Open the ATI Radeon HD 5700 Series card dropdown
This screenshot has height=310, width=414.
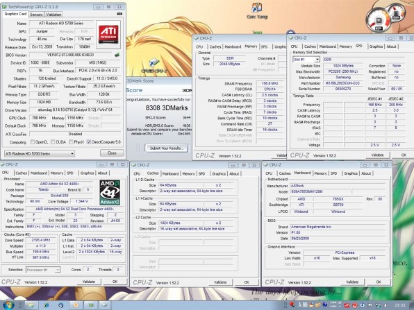40,153
